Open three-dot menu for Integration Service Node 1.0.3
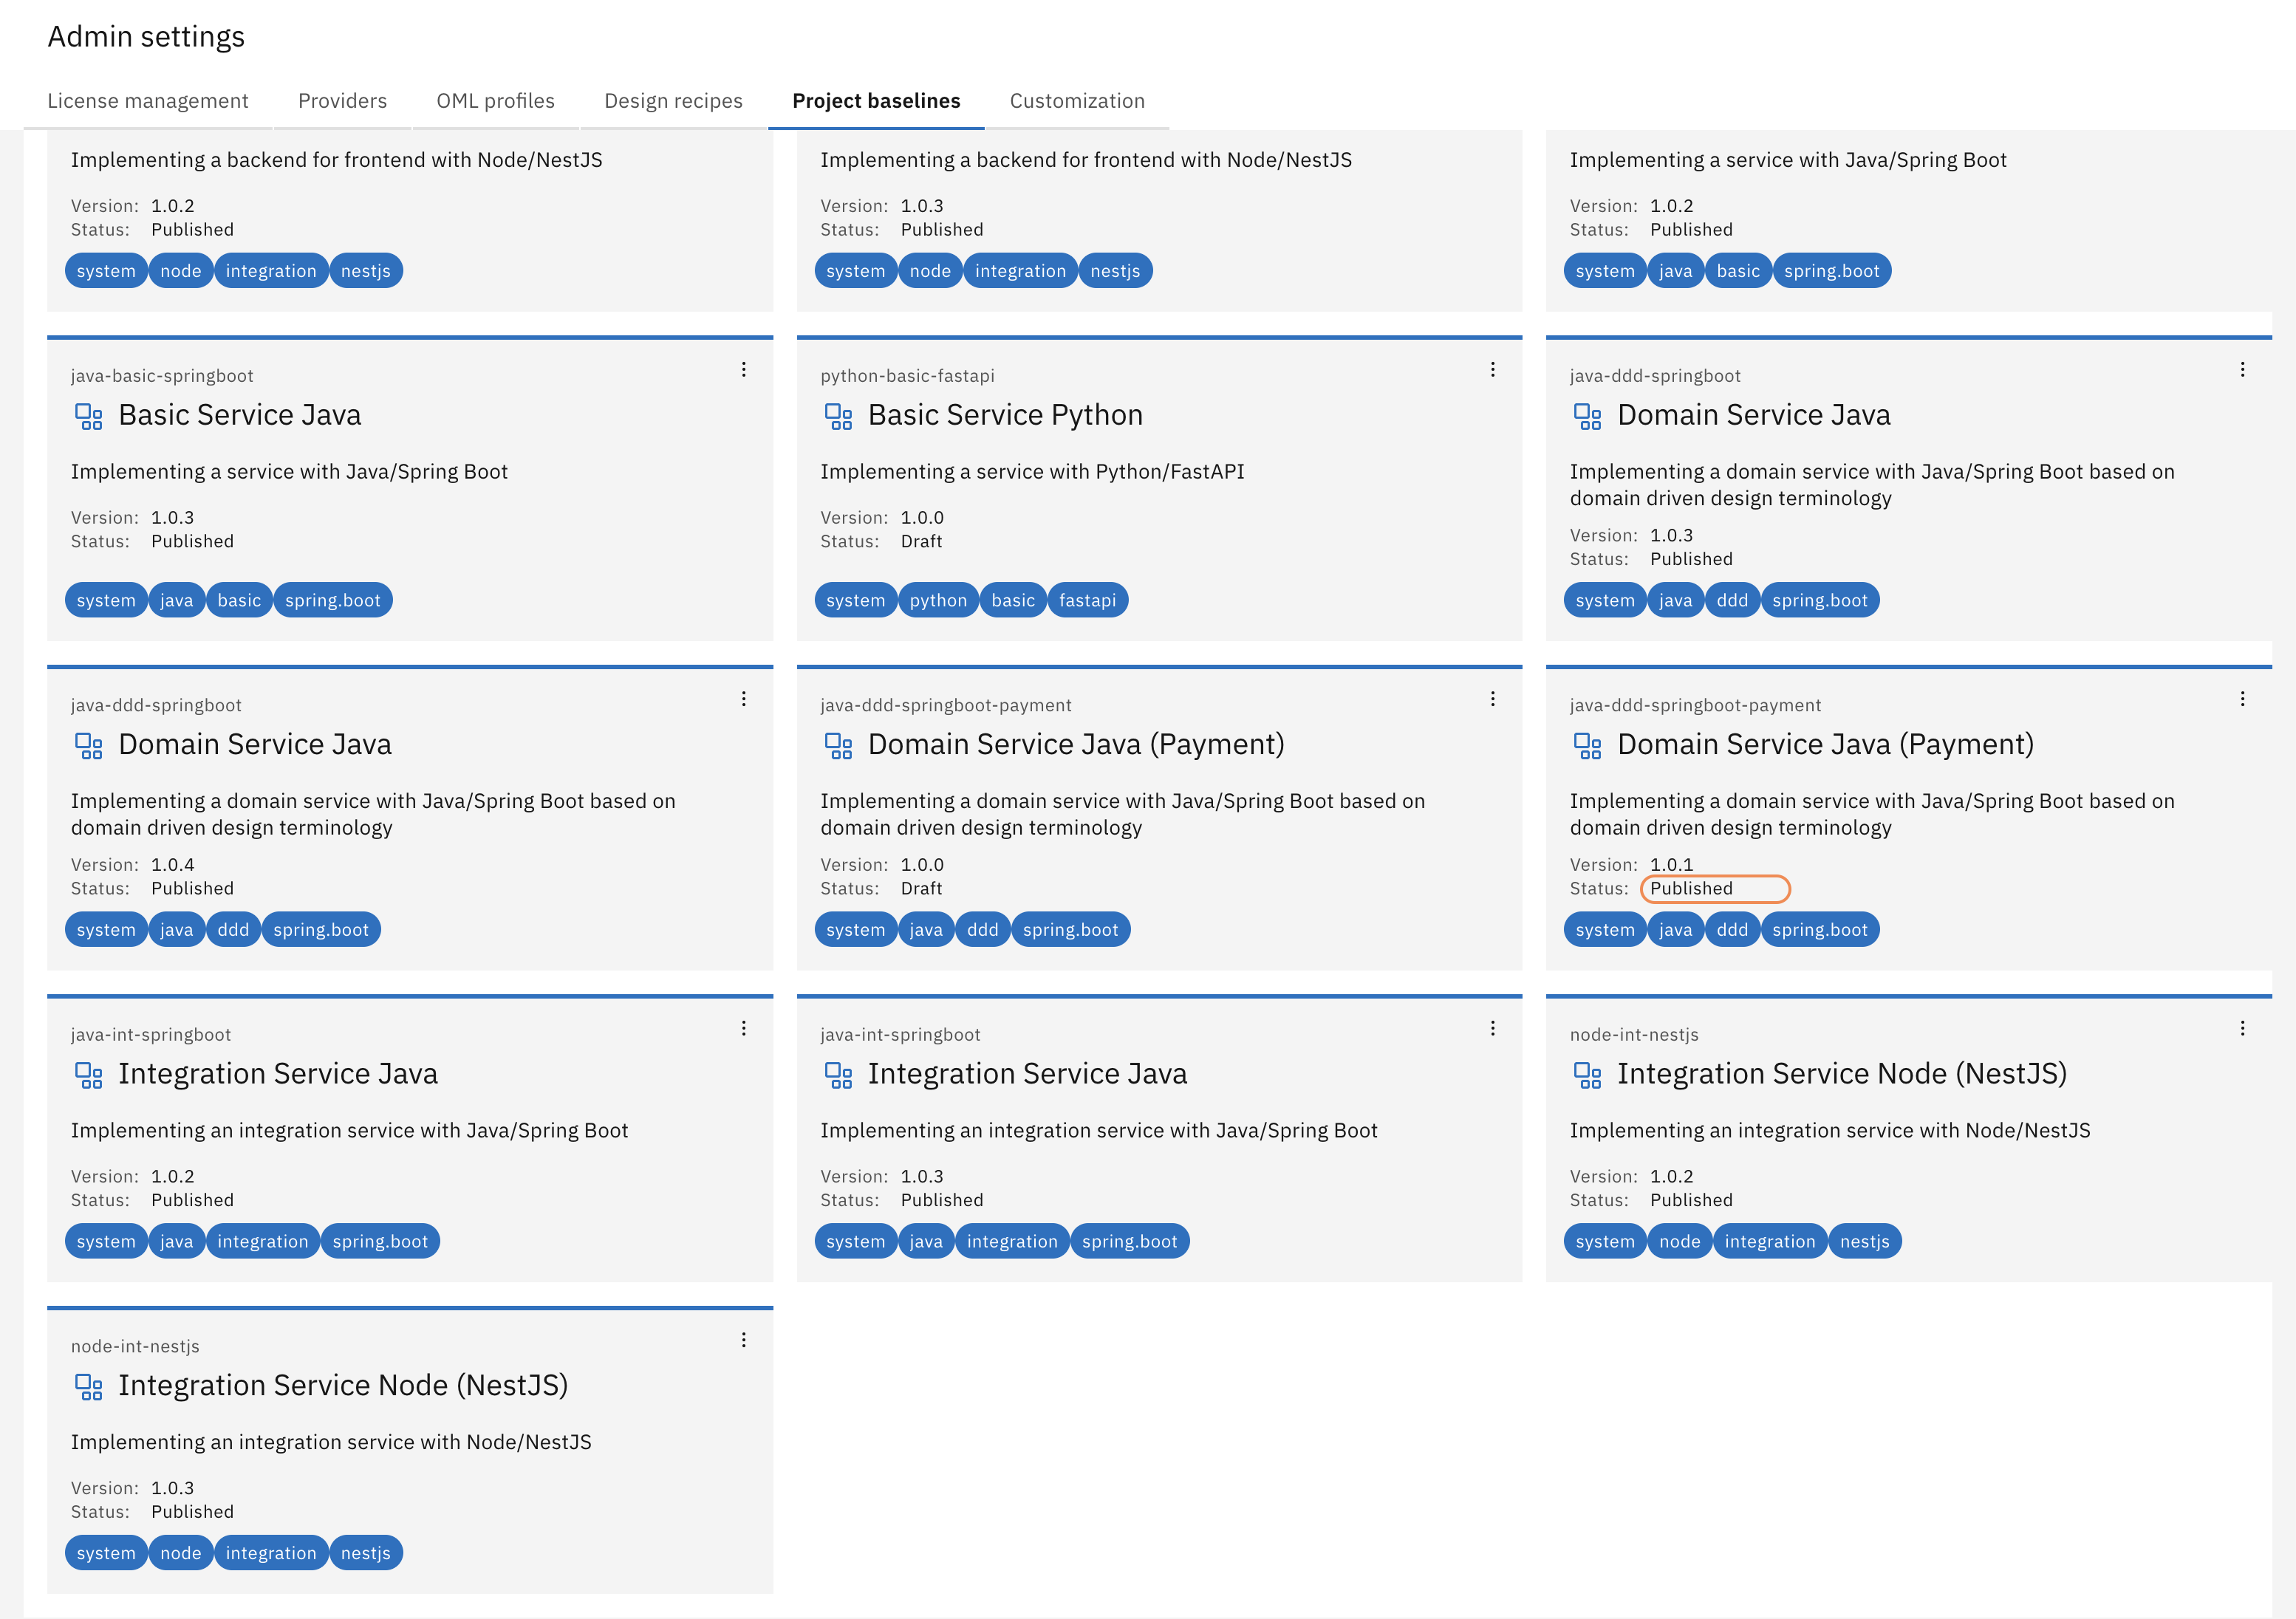Screen dimensions: 2296x1619 coord(744,1340)
